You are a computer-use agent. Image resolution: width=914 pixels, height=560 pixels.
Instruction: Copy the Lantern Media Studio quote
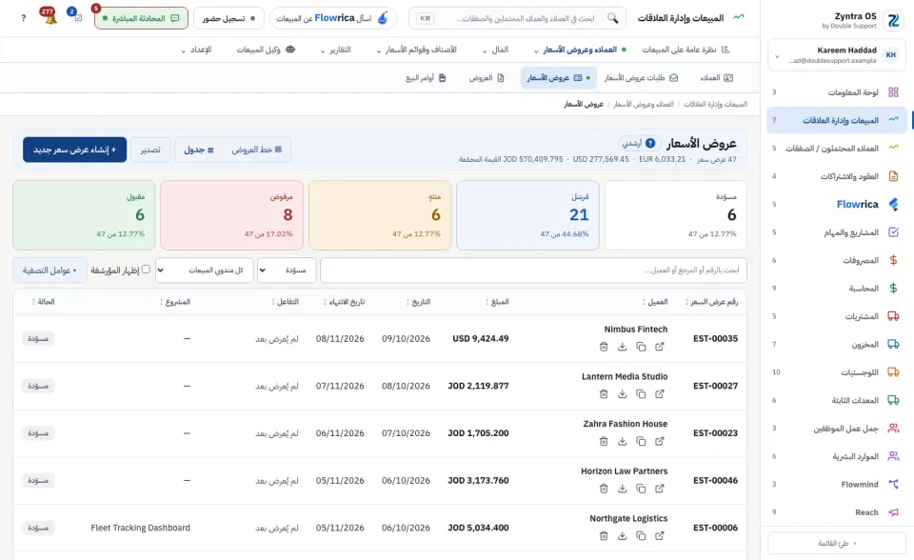641,393
